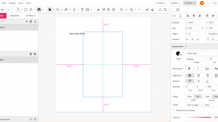
Task: Choose the Shape tool
Action: [58, 10]
